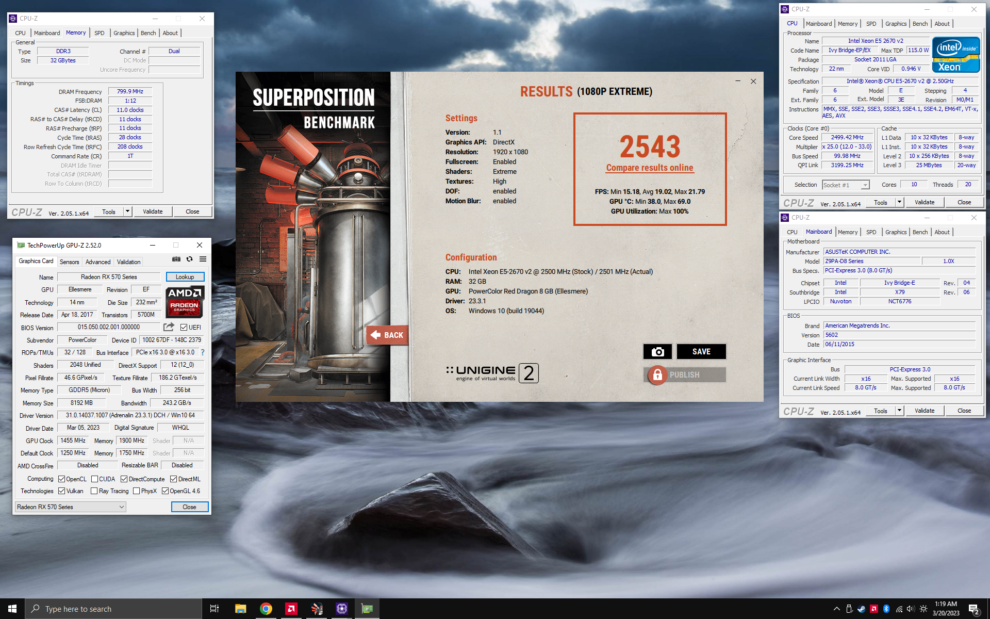
Task: Click the Windows search box
Action: [113, 609]
